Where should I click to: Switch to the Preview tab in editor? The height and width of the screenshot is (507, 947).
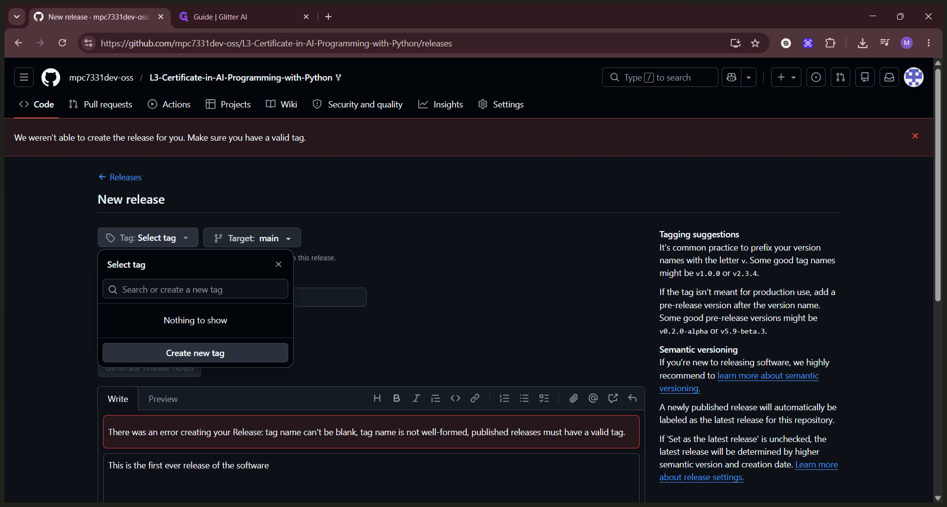point(163,399)
